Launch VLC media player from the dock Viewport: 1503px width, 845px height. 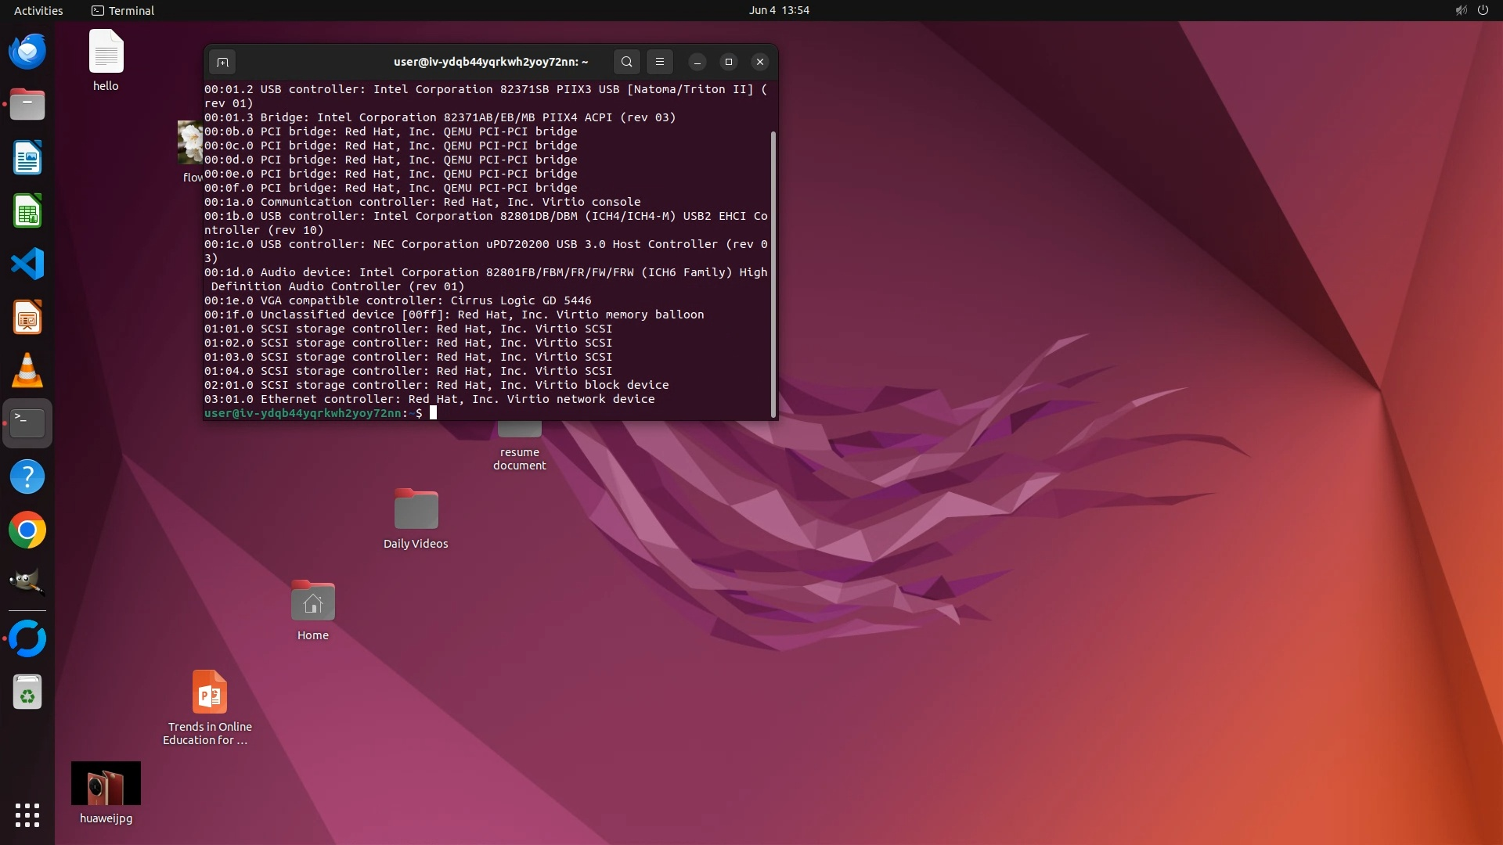27,371
